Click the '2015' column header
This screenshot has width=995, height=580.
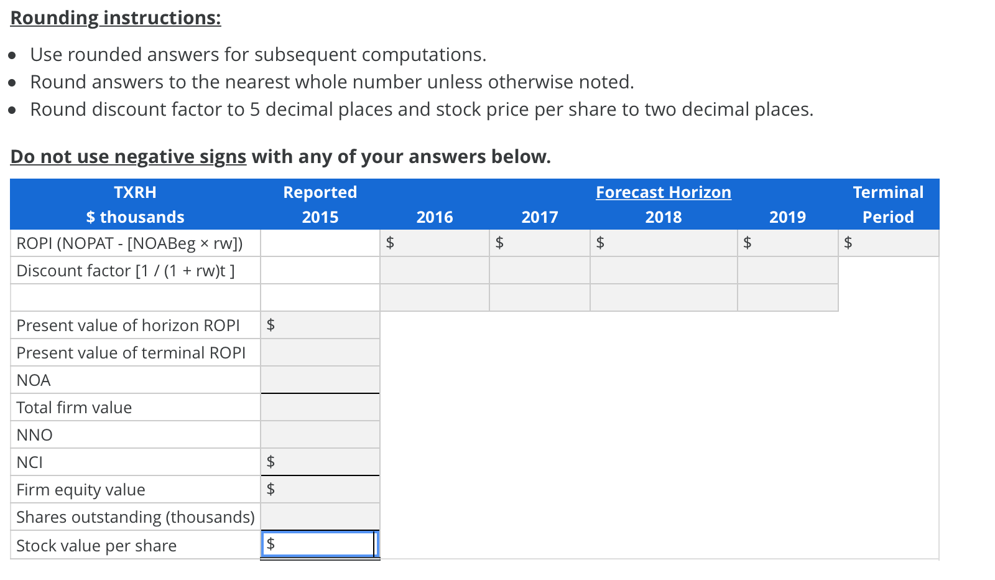click(x=320, y=217)
